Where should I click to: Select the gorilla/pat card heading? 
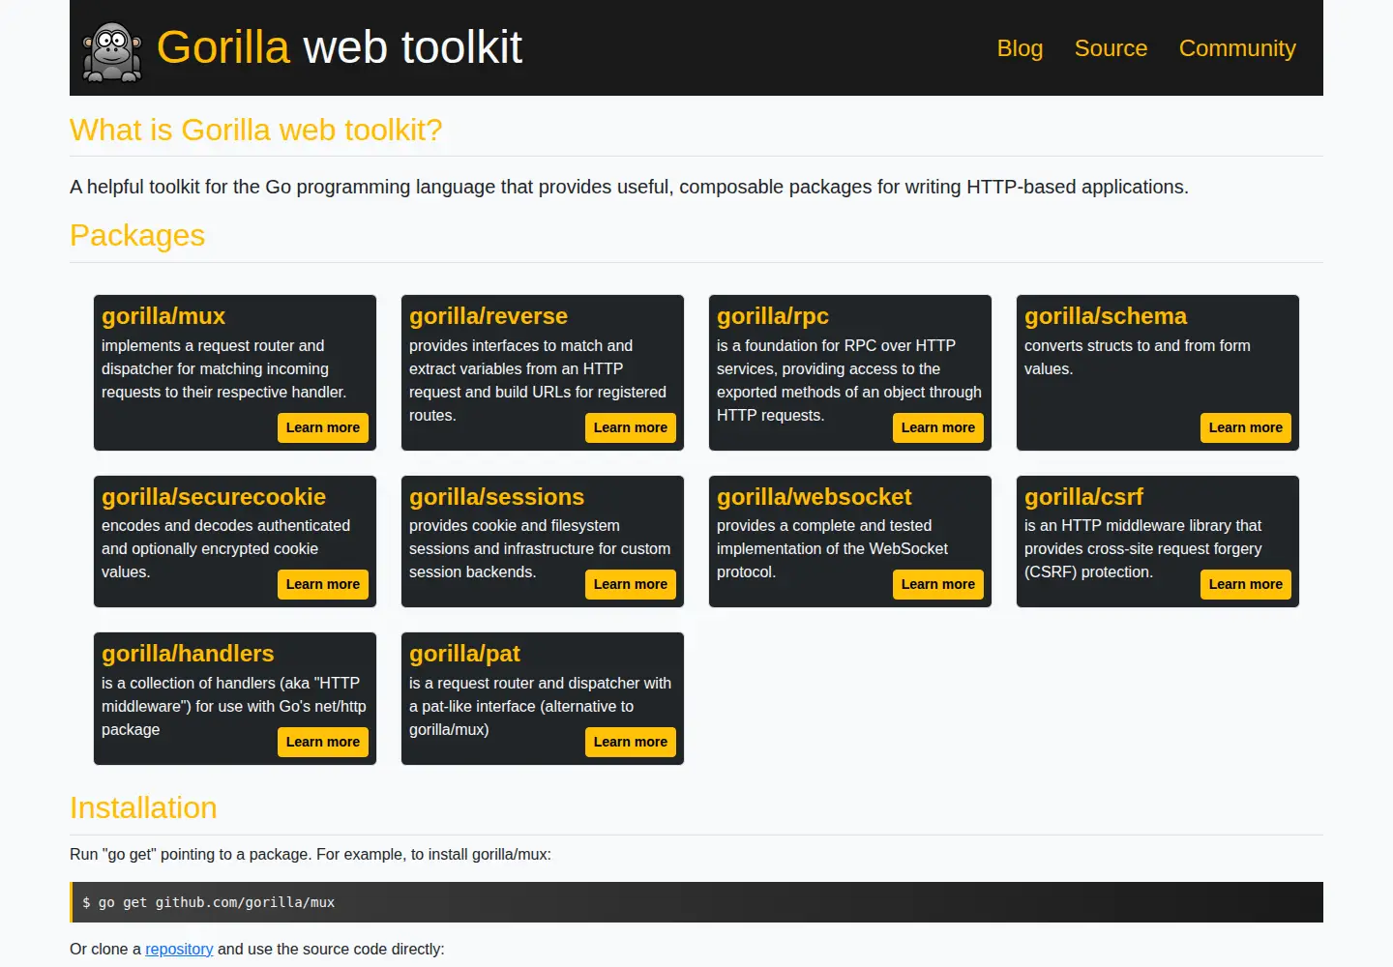pos(465,654)
